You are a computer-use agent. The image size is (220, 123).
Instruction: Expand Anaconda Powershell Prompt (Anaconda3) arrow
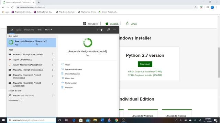[53, 84]
